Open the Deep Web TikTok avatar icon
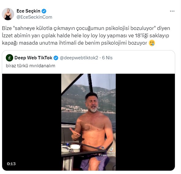Screen dimensions: 181x174 click(x=9, y=58)
